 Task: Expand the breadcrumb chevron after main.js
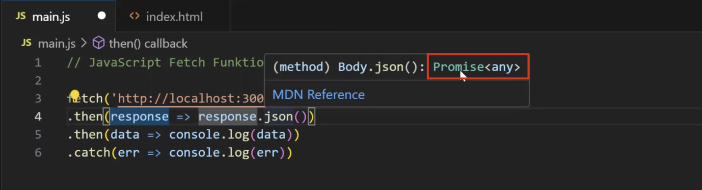84,43
